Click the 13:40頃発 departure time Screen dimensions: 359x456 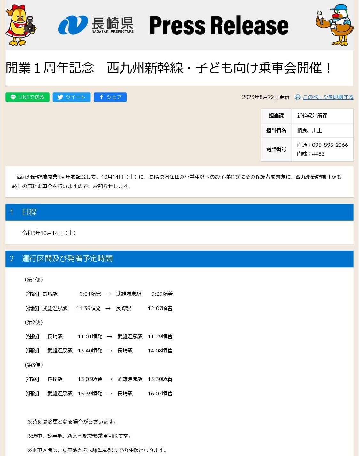tap(90, 351)
